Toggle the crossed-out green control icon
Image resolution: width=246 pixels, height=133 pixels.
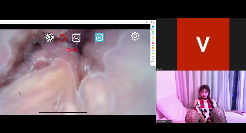(x=153, y=32)
